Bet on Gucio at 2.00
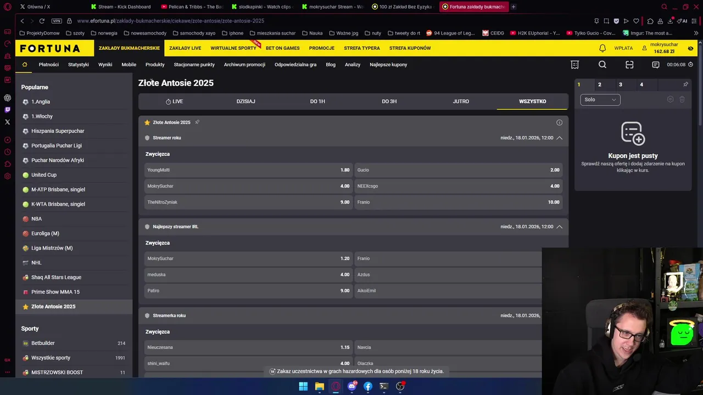The image size is (703, 395). [458, 170]
